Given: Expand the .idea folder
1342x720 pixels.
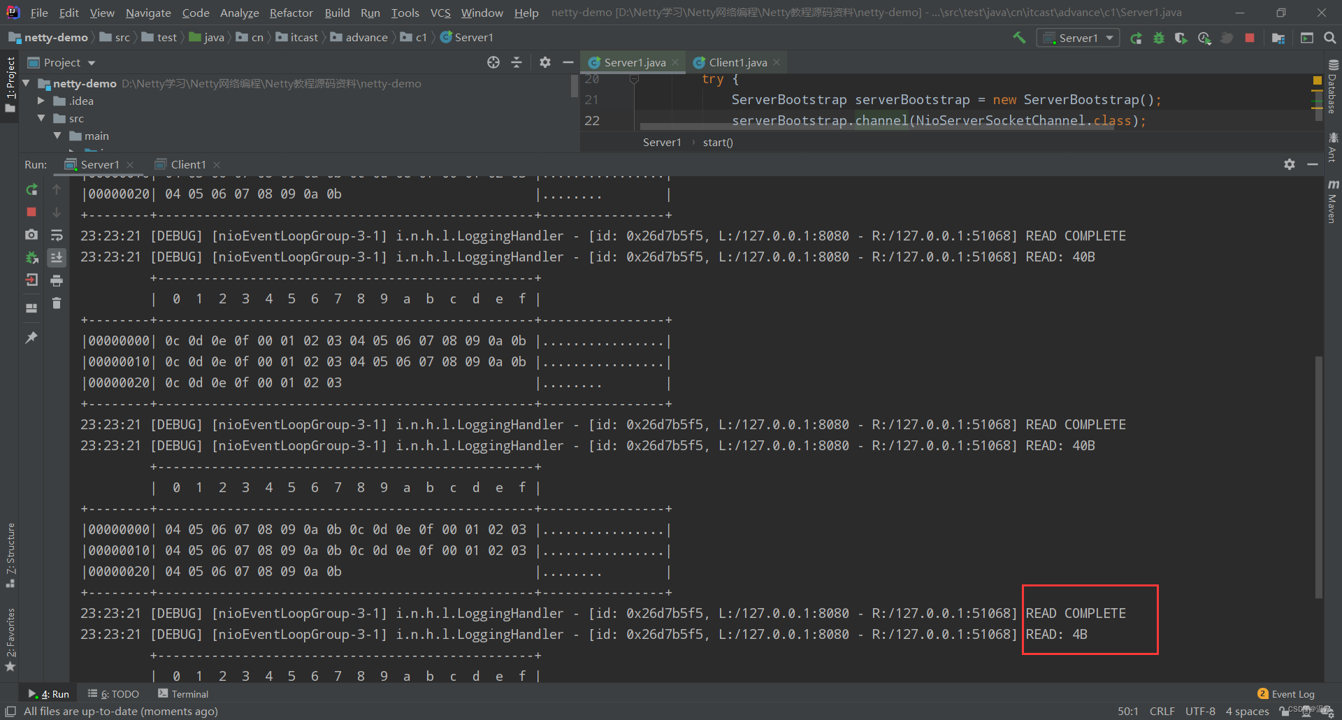Looking at the screenshot, I should tap(41, 101).
